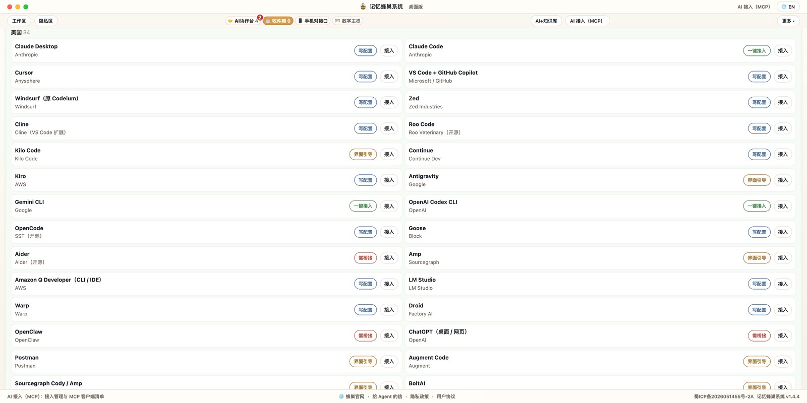Screen dimensions: 807x403
Task: Switch language with EN globe button
Action: pyautogui.click(x=788, y=7)
